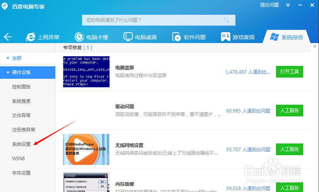
Task: Select 全部 in the sidebar
Action: pyautogui.click(x=27, y=58)
